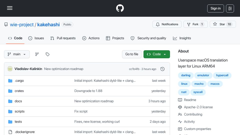Viewport: 240px width, 135px height.
Task: Open the Pull requests tab
Action: tap(63, 38)
